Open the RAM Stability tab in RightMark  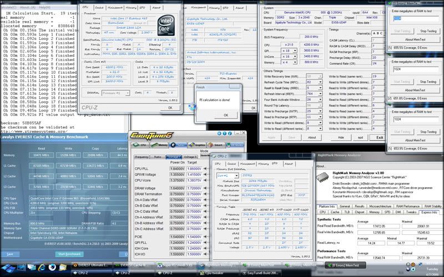[x=433, y=206]
